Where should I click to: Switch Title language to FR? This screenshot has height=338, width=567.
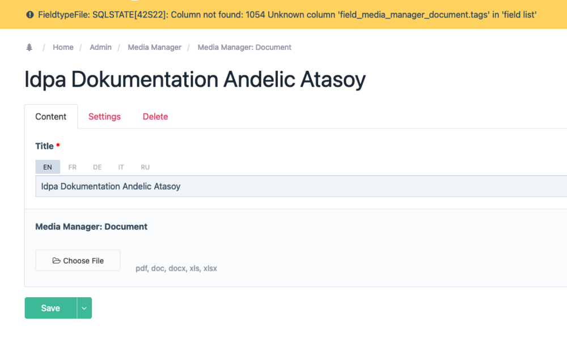click(x=73, y=167)
